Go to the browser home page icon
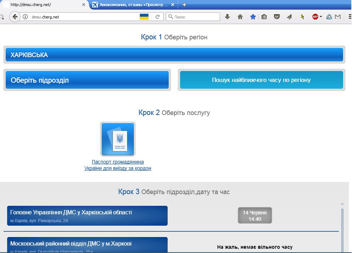The image size is (352, 253). pos(240,17)
